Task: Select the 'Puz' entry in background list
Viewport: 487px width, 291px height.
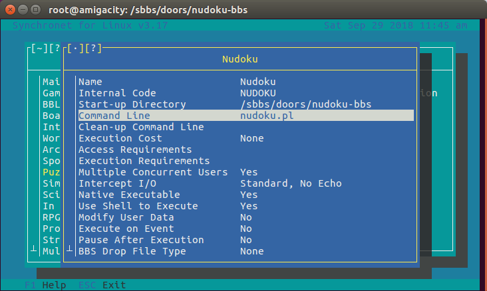Action: coord(51,172)
